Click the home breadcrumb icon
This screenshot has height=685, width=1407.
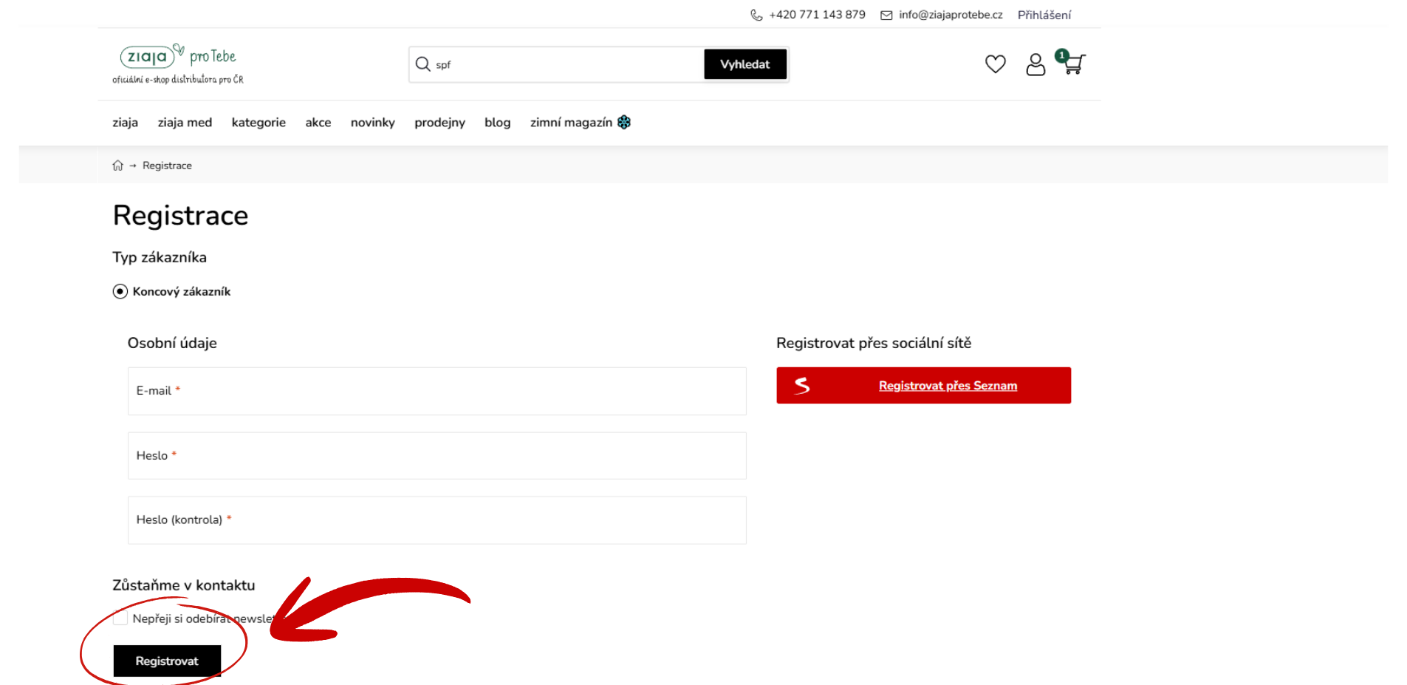[117, 166]
